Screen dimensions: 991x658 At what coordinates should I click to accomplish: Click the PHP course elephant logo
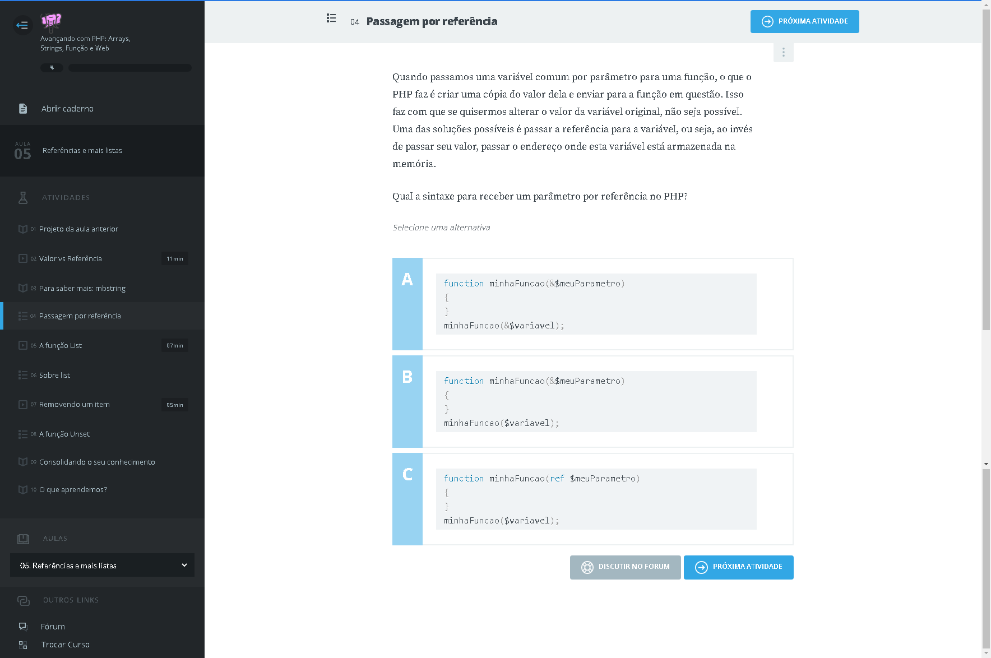(51, 22)
